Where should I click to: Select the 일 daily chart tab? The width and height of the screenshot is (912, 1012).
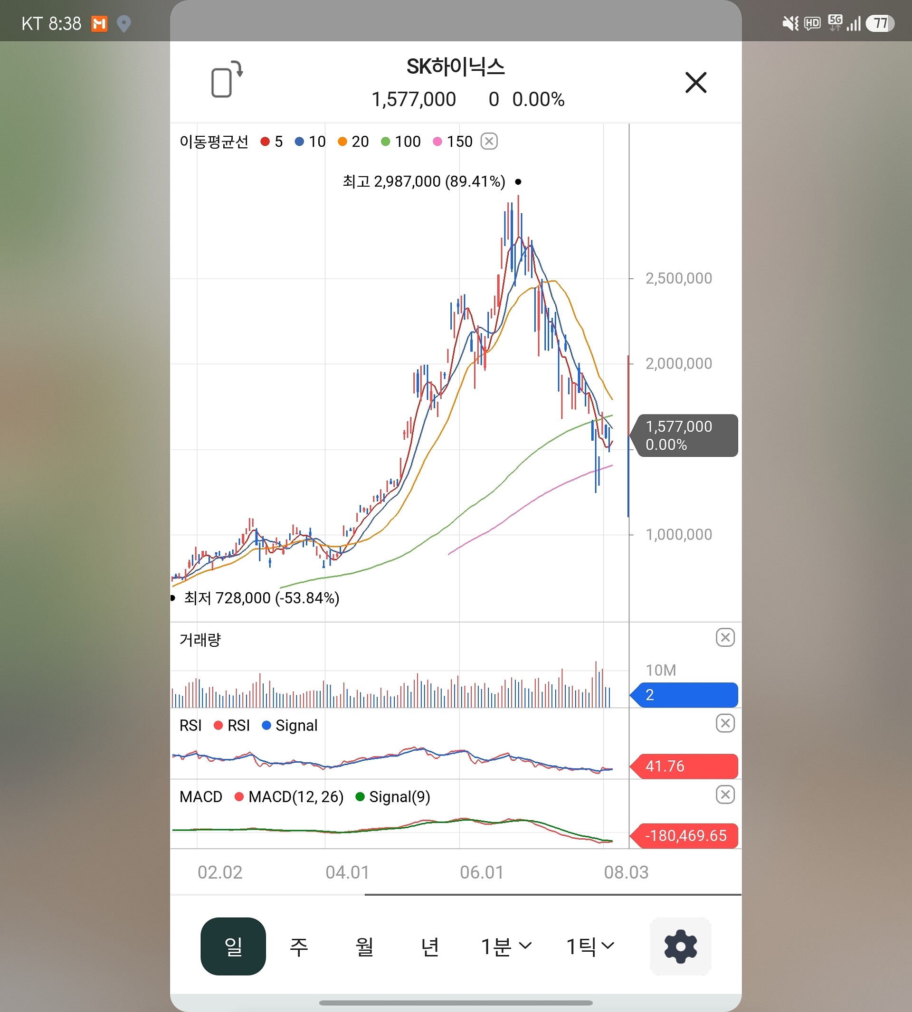coord(233,946)
